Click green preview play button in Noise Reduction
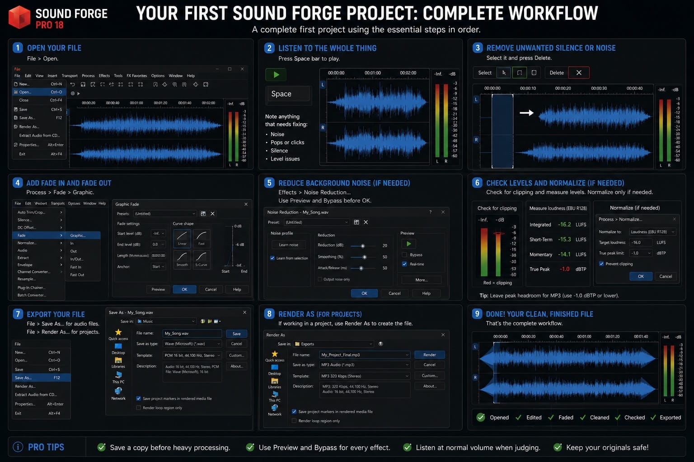 point(409,244)
